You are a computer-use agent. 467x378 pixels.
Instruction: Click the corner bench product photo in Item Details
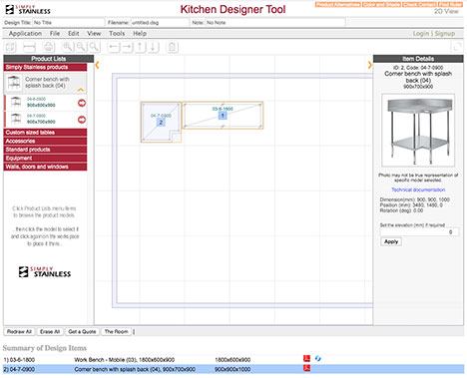[418, 131]
